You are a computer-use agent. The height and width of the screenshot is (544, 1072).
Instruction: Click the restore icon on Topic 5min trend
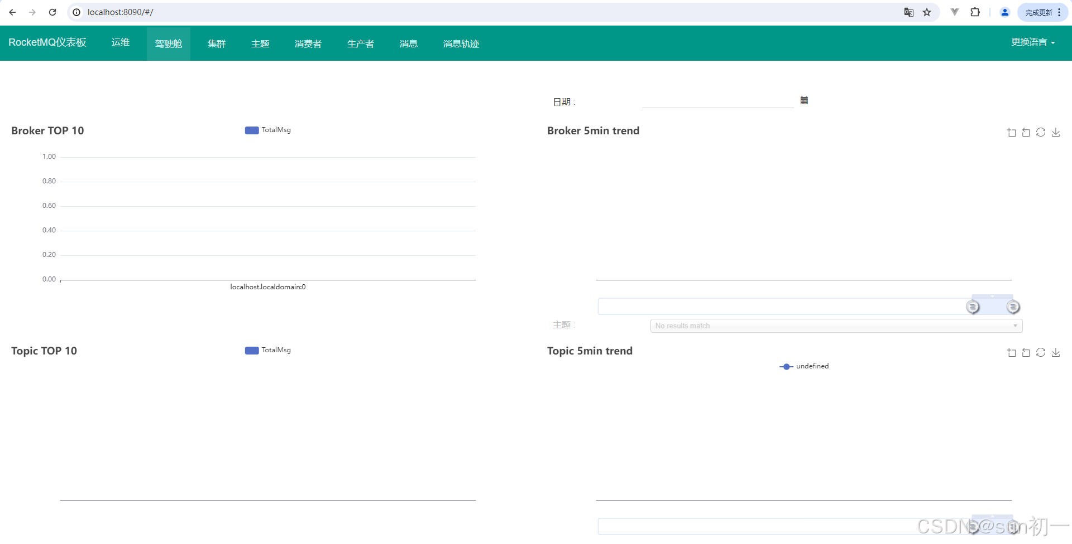(x=1026, y=352)
